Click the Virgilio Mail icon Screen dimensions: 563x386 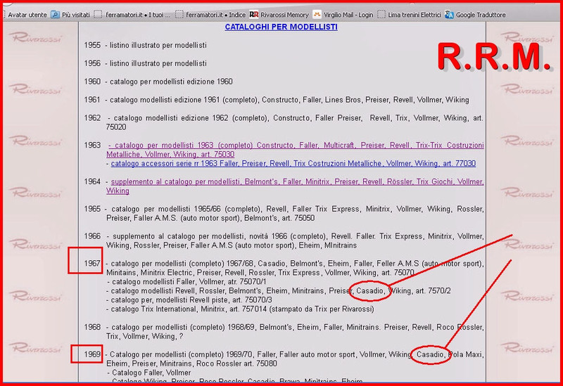317,15
